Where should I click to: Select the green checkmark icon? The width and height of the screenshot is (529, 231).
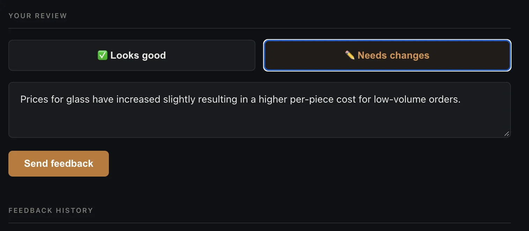tap(102, 55)
